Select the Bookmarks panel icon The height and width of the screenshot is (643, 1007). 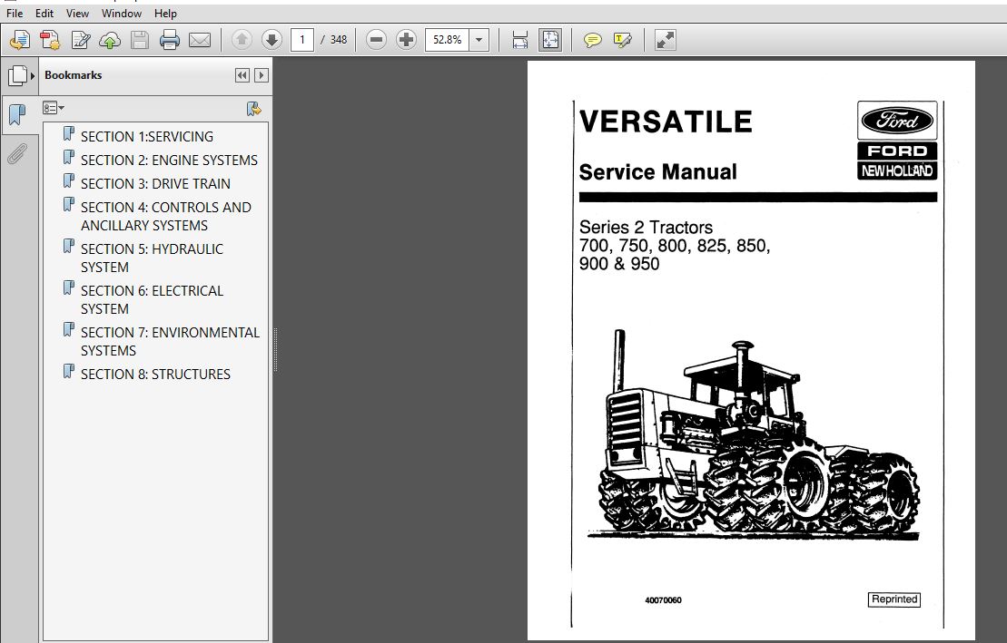[x=17, y=115]
